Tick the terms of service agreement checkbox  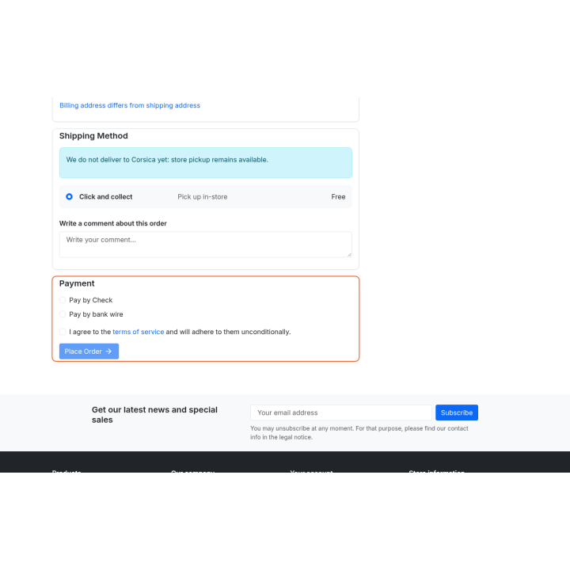pos(63,332)
